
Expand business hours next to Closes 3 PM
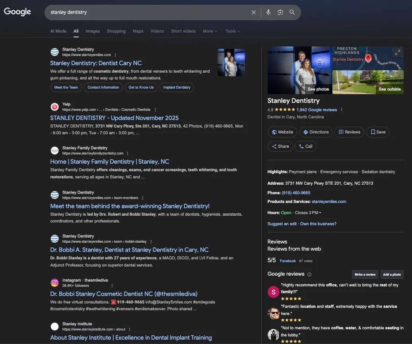click(320, 213)
